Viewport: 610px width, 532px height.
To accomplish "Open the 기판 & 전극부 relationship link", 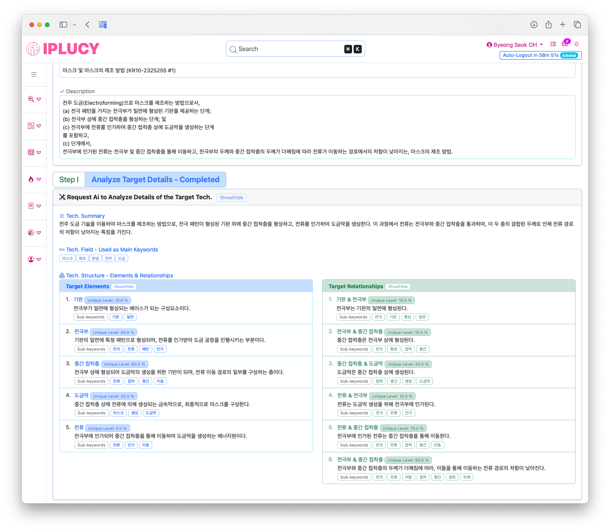I will 351,299.
